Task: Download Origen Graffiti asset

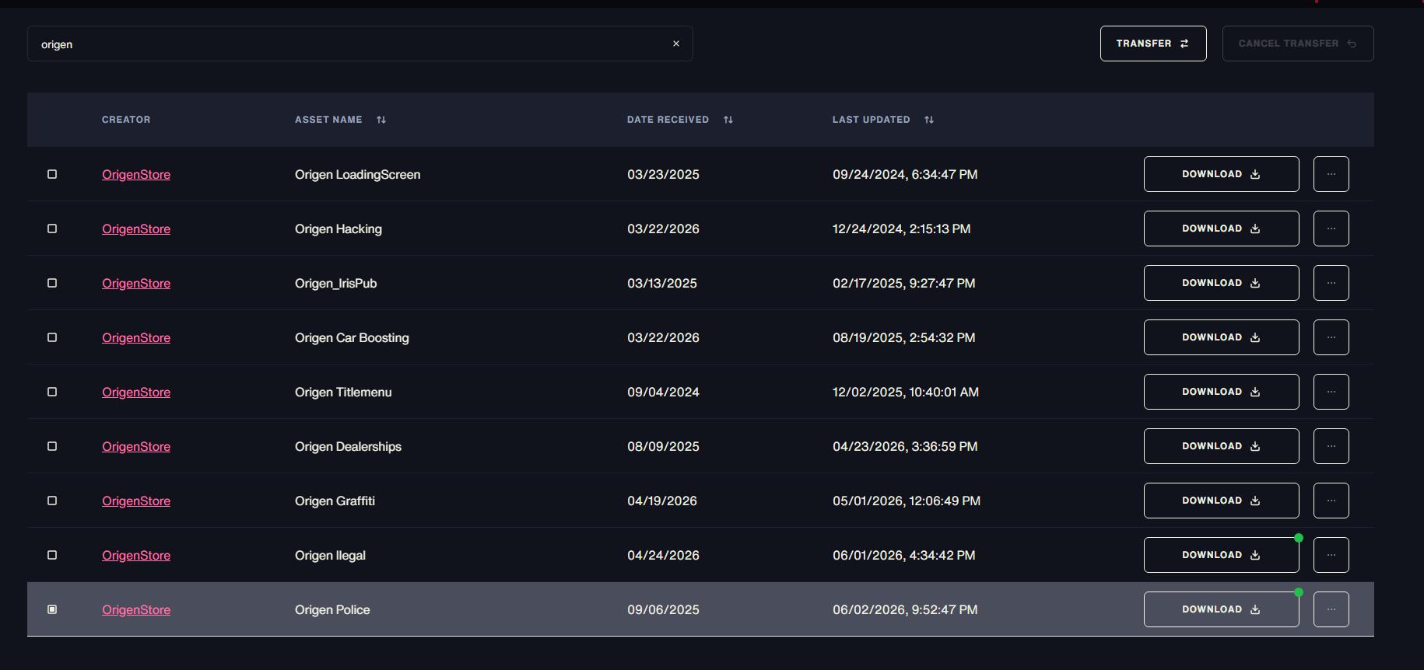Action: (1221, 501)
